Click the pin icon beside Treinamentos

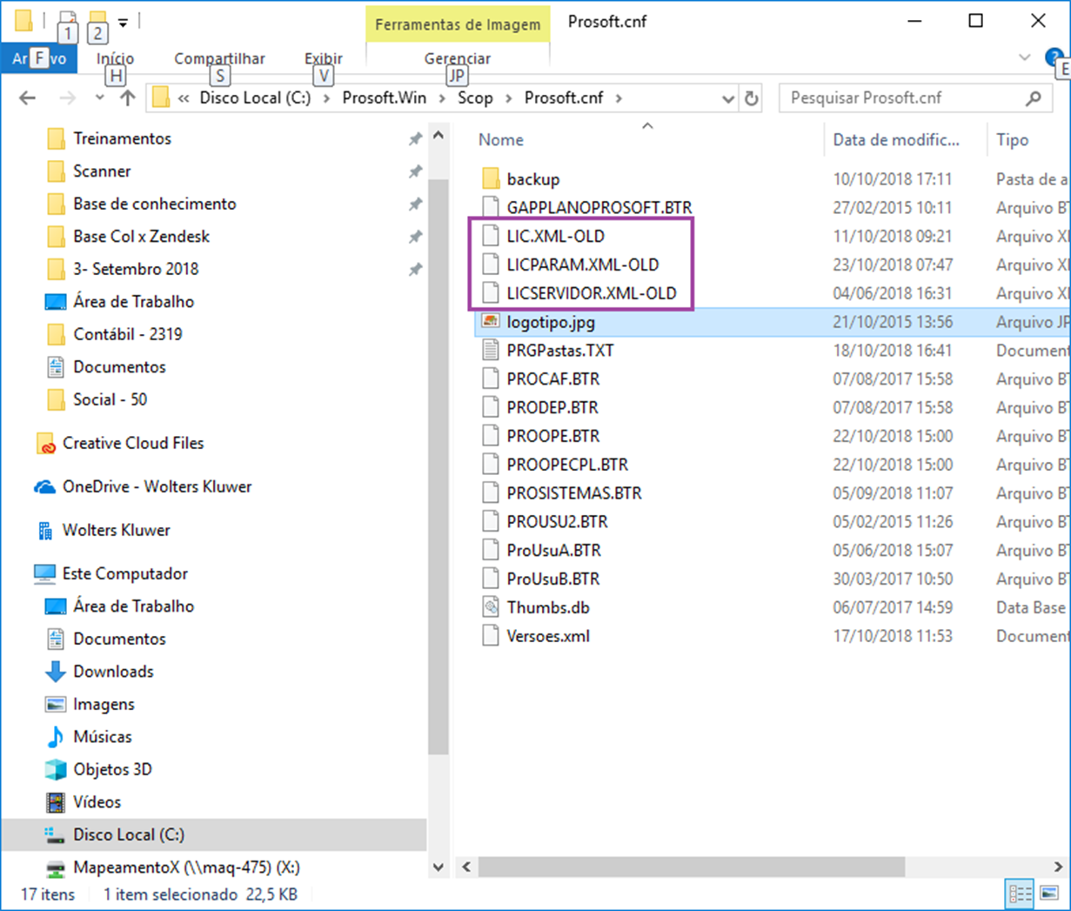(415, 139)
